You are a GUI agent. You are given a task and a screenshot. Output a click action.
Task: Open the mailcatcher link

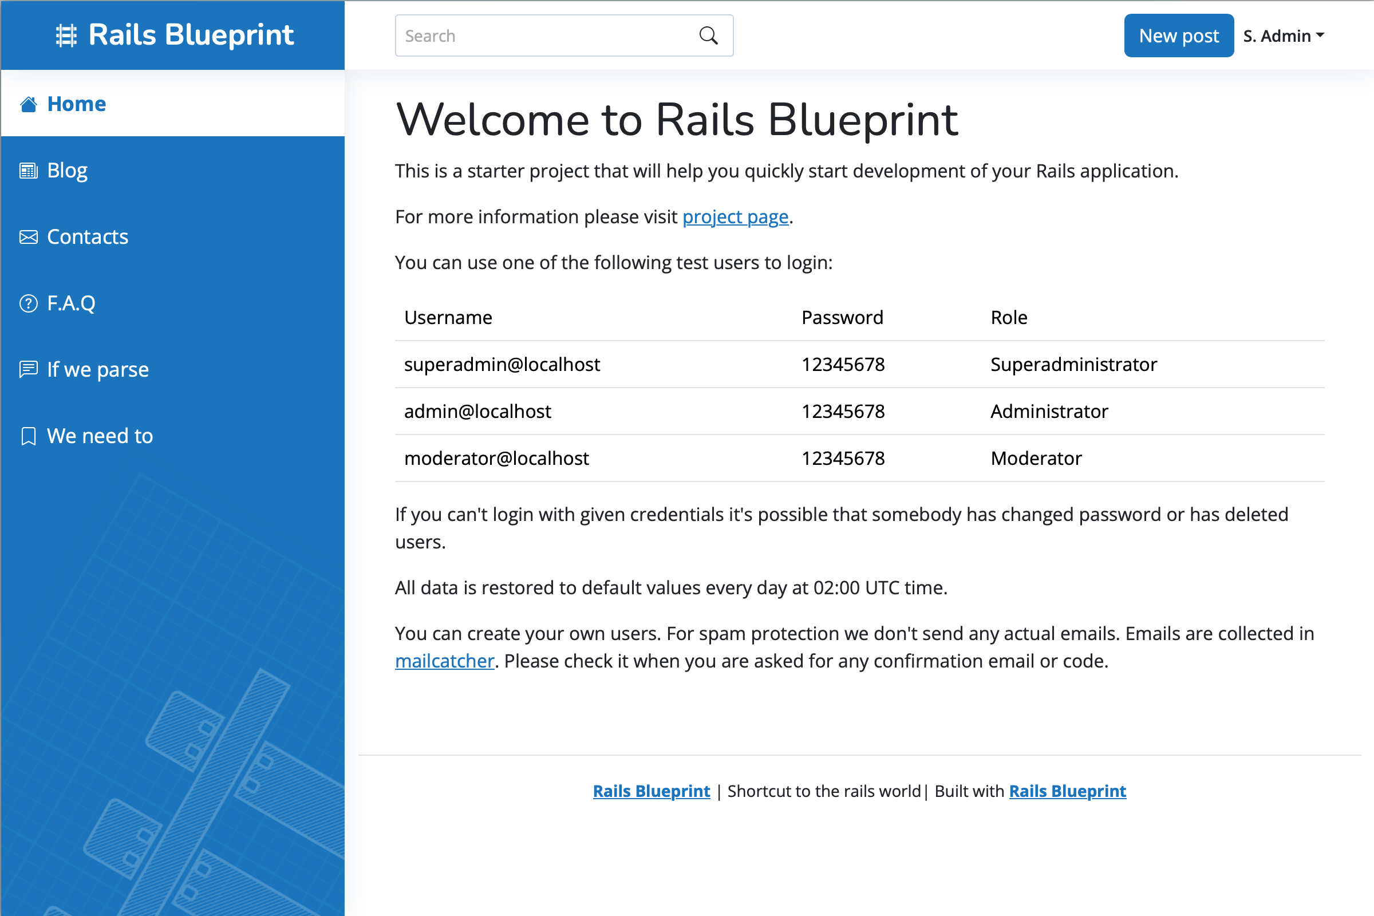click(445, 661)
